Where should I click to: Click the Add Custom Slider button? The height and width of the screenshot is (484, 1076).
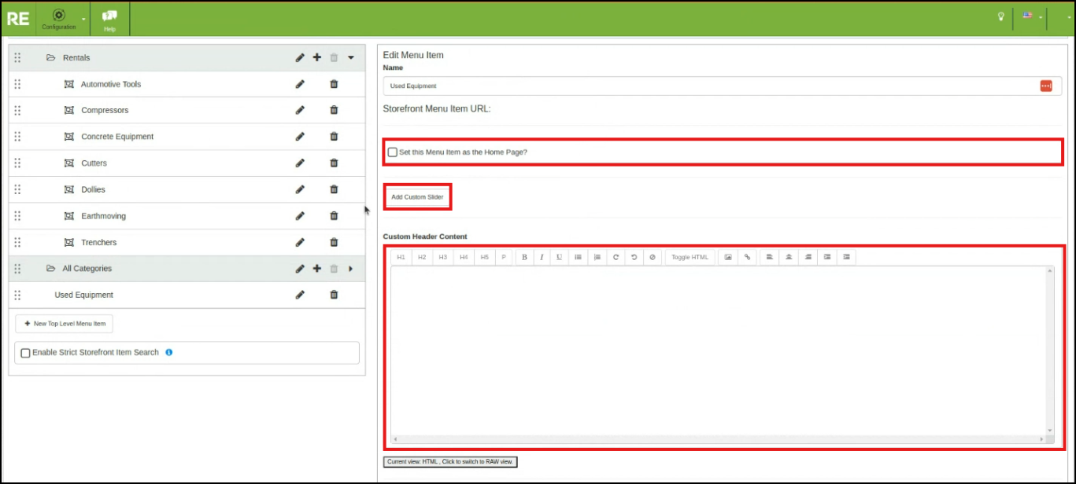click(x=417, y=196)
